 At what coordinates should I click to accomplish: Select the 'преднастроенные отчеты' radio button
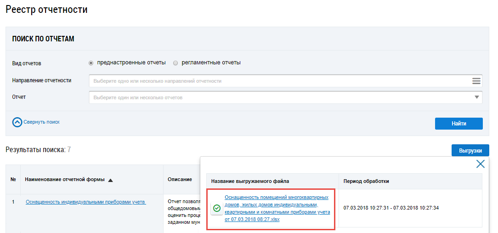click(91, 63)
